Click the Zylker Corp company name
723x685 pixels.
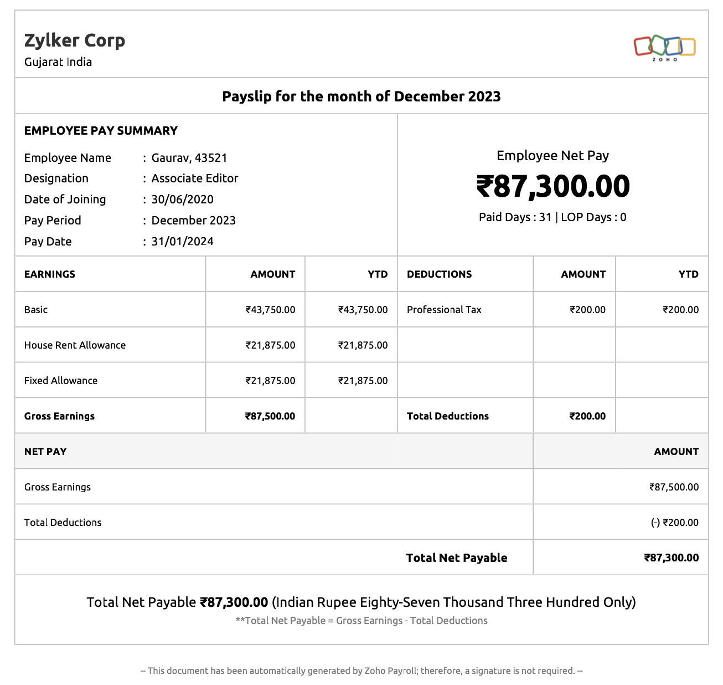pos(75,40)
